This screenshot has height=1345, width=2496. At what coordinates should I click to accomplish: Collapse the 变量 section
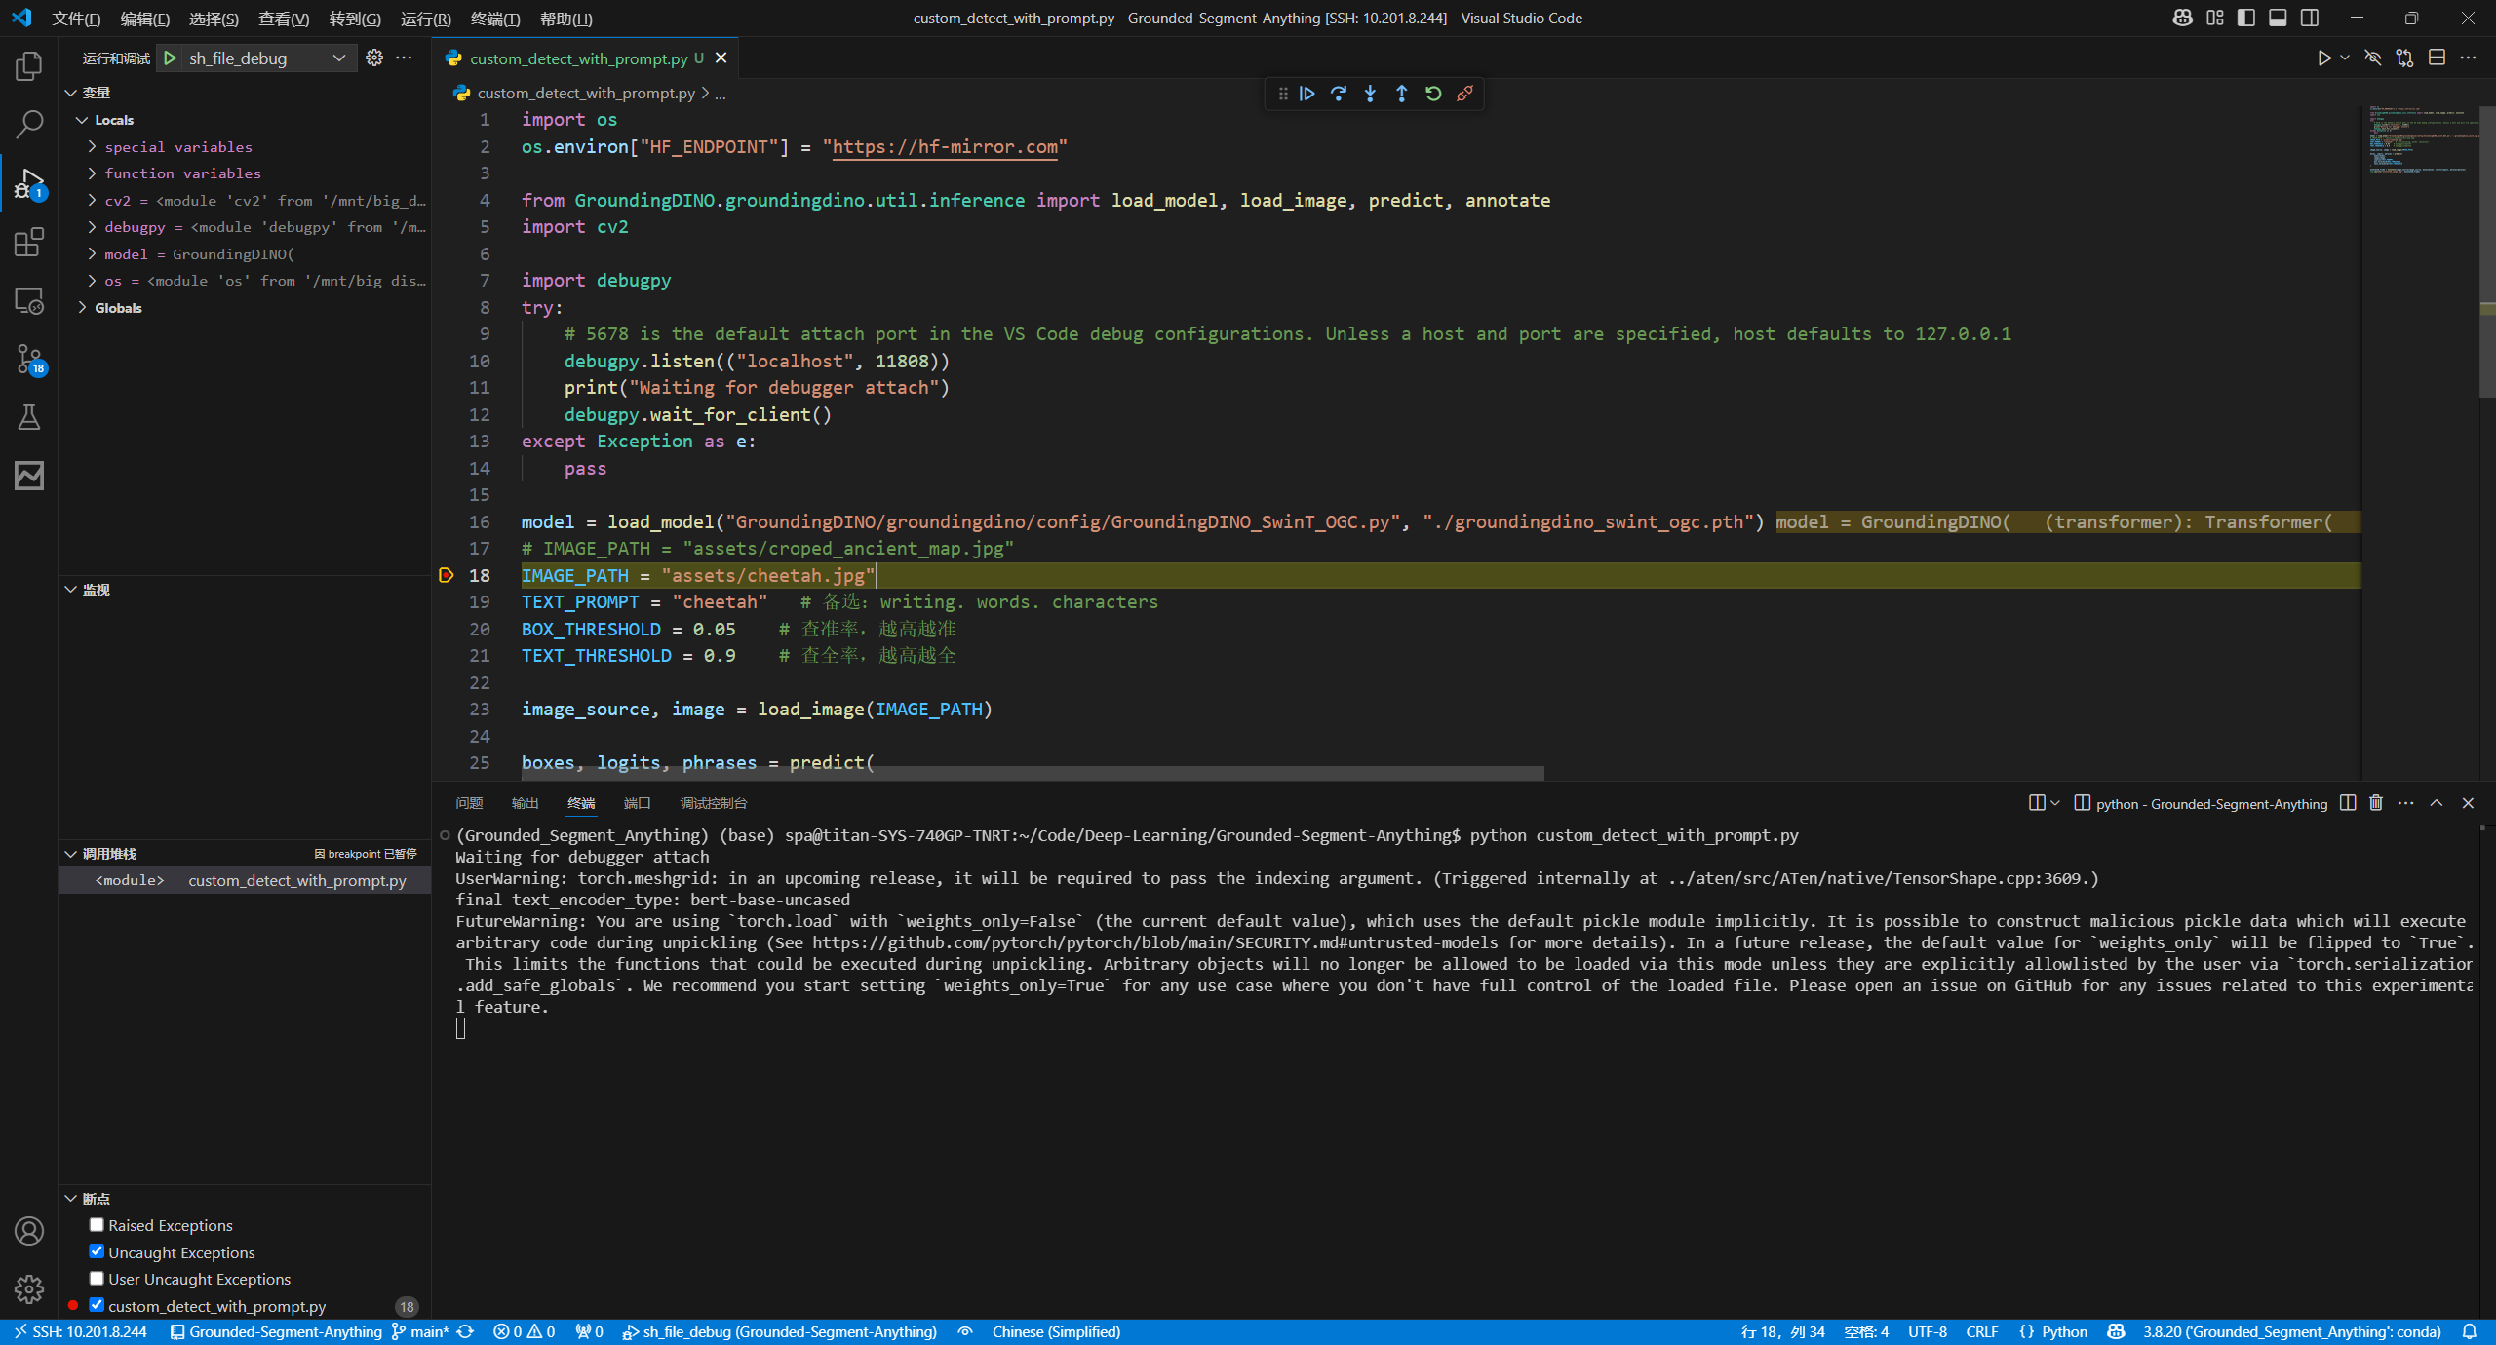point(71,93)
